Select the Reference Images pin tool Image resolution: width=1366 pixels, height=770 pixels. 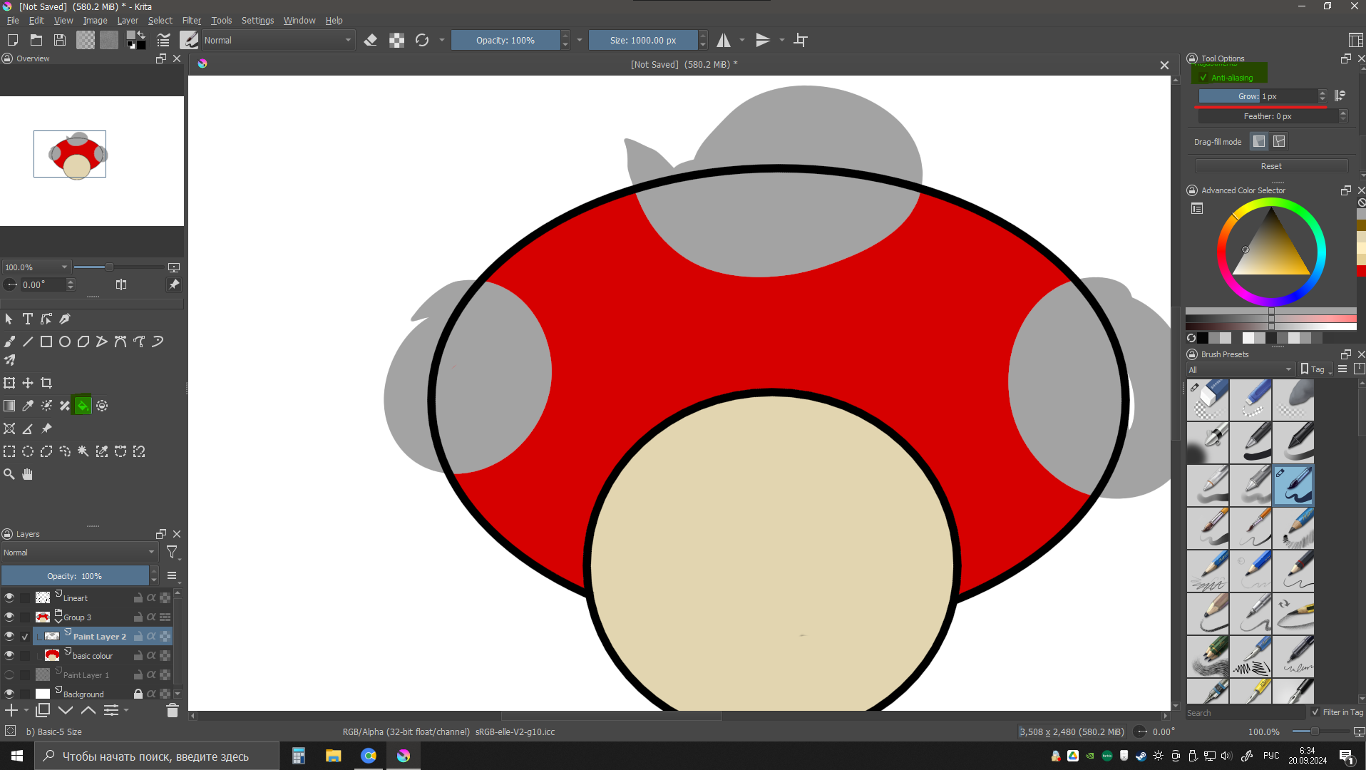click(46, 428)
